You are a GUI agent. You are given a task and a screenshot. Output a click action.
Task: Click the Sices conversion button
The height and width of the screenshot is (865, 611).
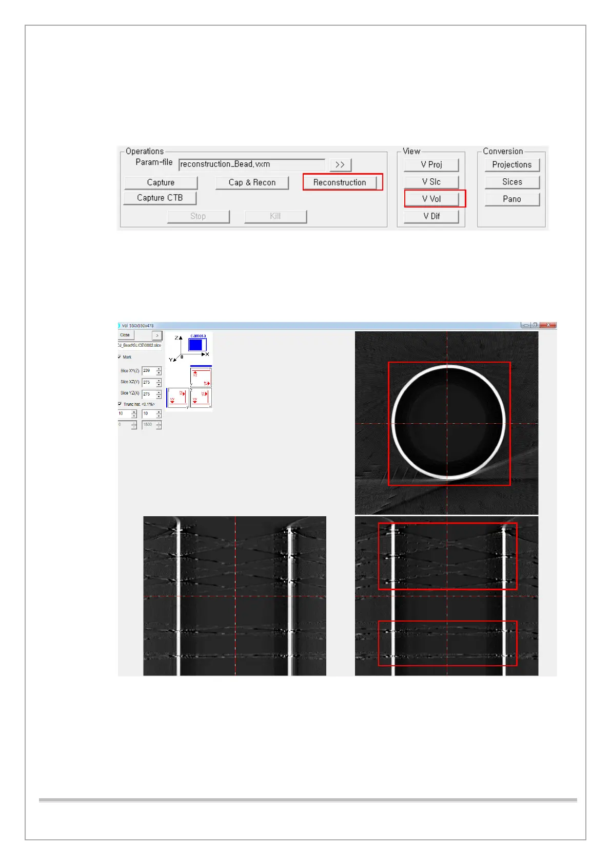512,182
